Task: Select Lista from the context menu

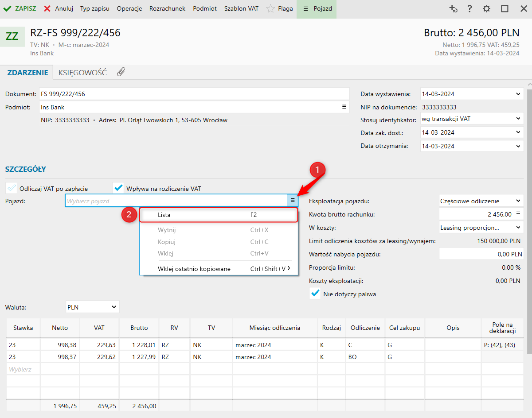Action: [218, 215]
